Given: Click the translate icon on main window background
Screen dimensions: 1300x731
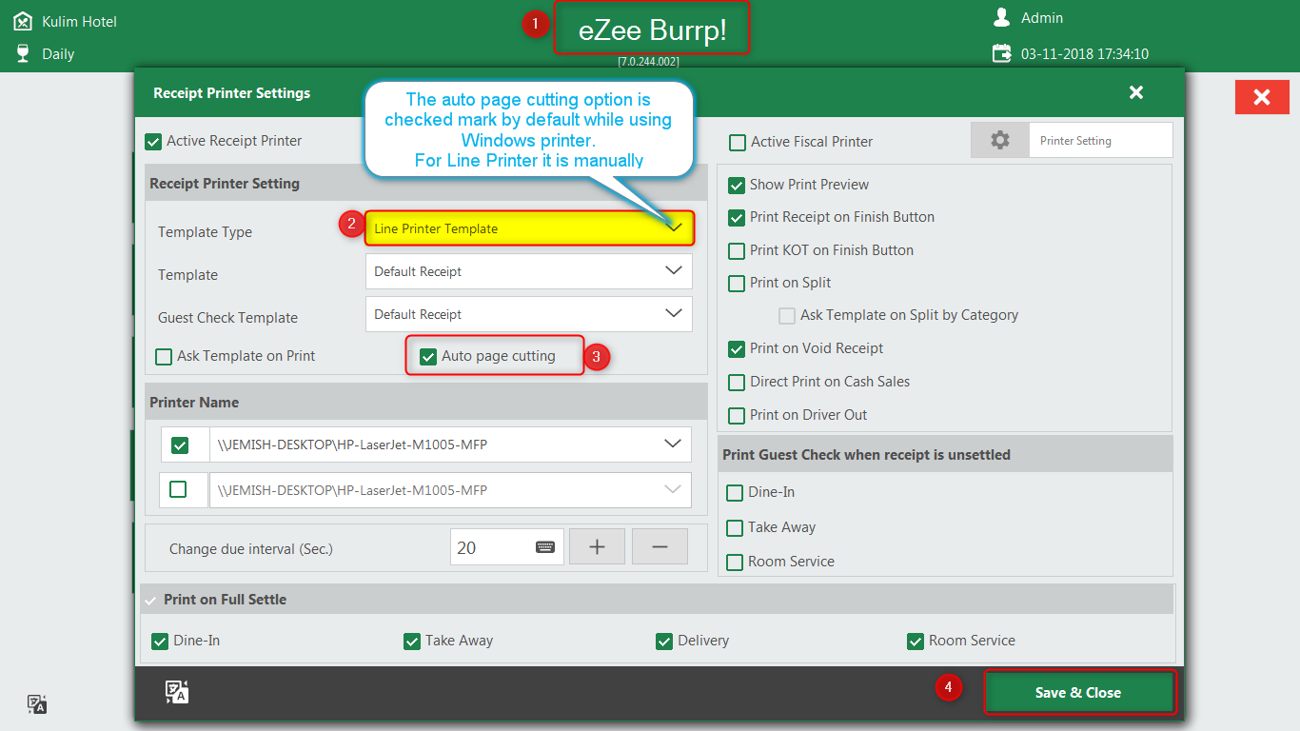Looking at the screenshot, I should [x=37, y=704].
